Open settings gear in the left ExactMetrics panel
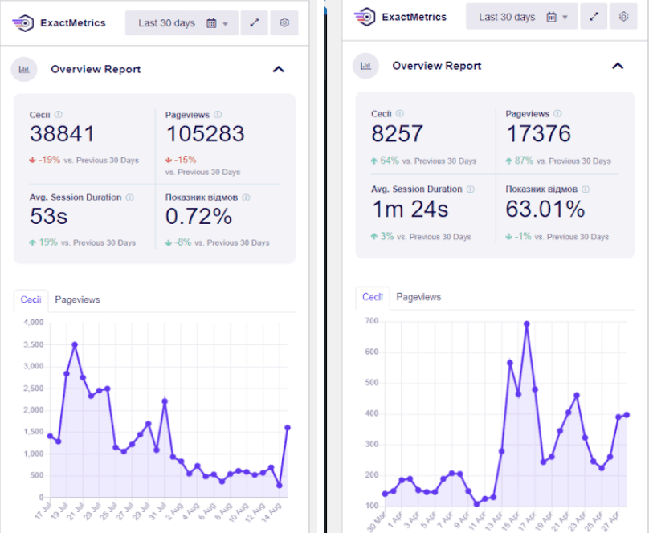Viewport: 649px width, 533px height. click(x=284, y=23)
